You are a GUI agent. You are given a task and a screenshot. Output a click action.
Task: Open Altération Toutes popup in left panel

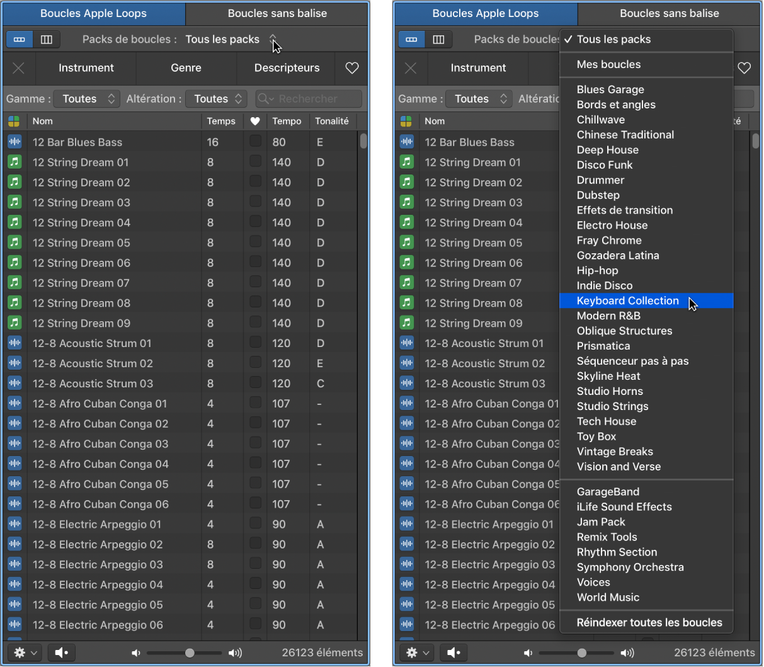[217, 99]
